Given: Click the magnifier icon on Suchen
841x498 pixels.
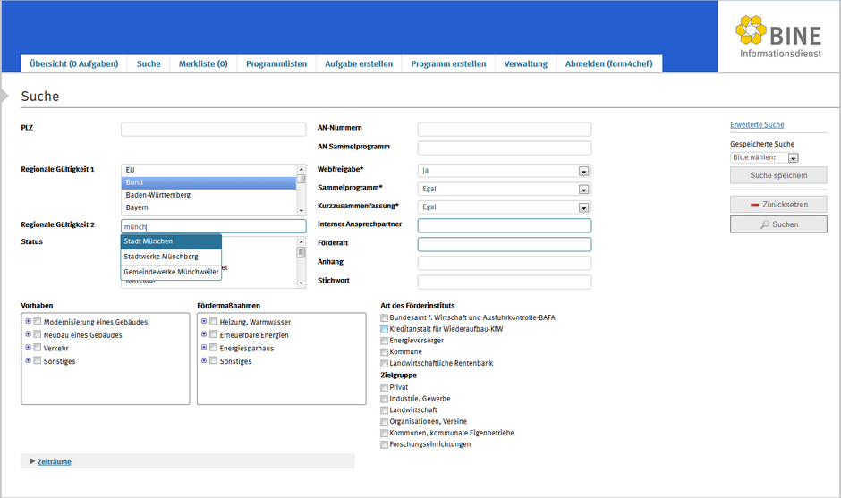Looking at the screenshot, I should click(765, 224).
